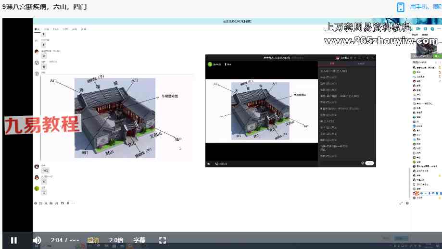Mute the video player volume
Image resolution: width=442 pixels, height=249 pixels.
[x=37, y=240]
